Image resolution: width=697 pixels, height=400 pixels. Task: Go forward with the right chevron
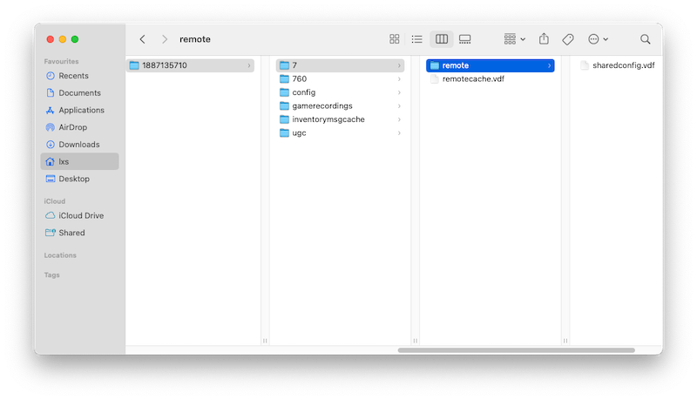pos(164,39)
